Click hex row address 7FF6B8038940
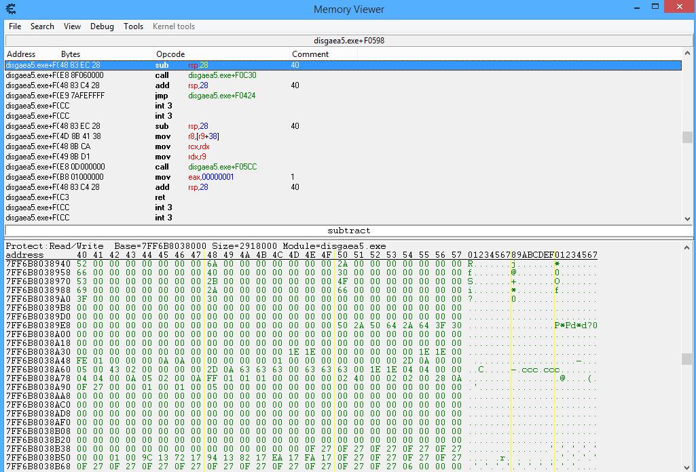696x472 pixels. [x=38, y=264]
